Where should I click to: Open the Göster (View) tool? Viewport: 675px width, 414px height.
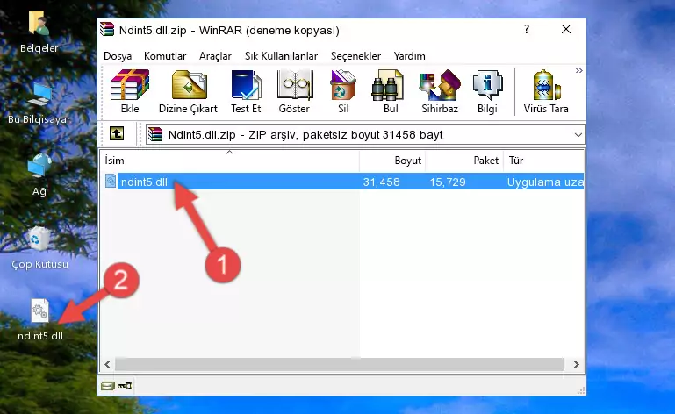tap(294, 92)
